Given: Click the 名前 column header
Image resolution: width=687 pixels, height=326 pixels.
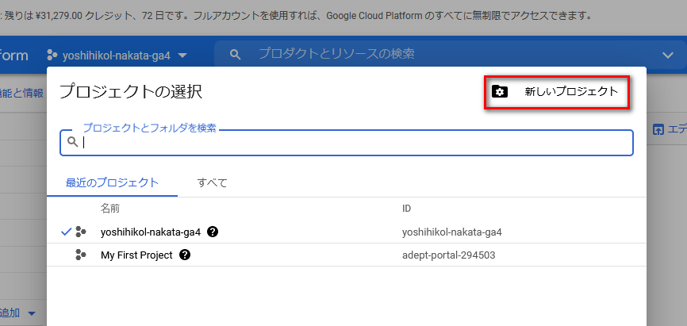Looking at the screenshot, I should (110, 209).
